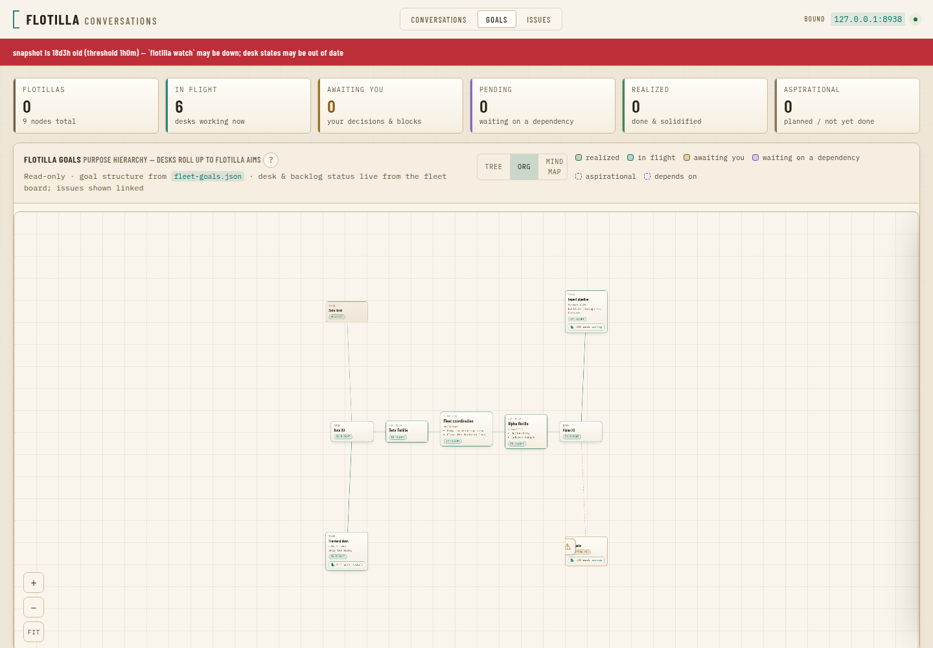Image resolution: width=933 pixels, height=648 pixels.
Task: Open the Aspirational stat card
Action: [847, 106]
